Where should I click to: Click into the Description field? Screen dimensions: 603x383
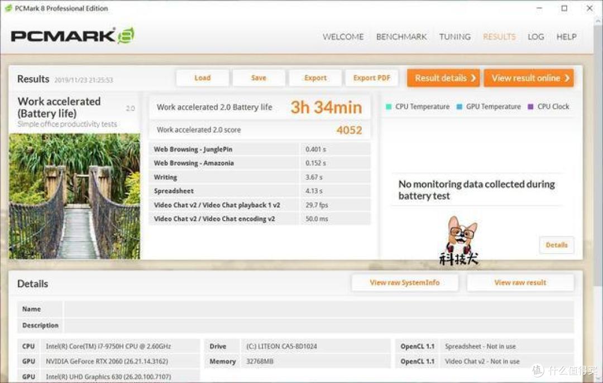pyautogui.click(x=319, y=326)
